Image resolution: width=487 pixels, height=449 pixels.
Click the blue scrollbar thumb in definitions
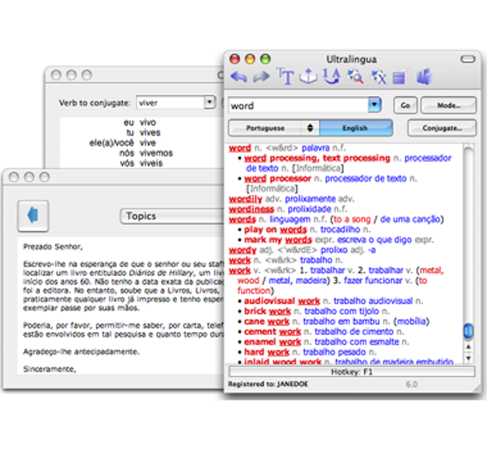pyautogui.click(x=468, y=331)
